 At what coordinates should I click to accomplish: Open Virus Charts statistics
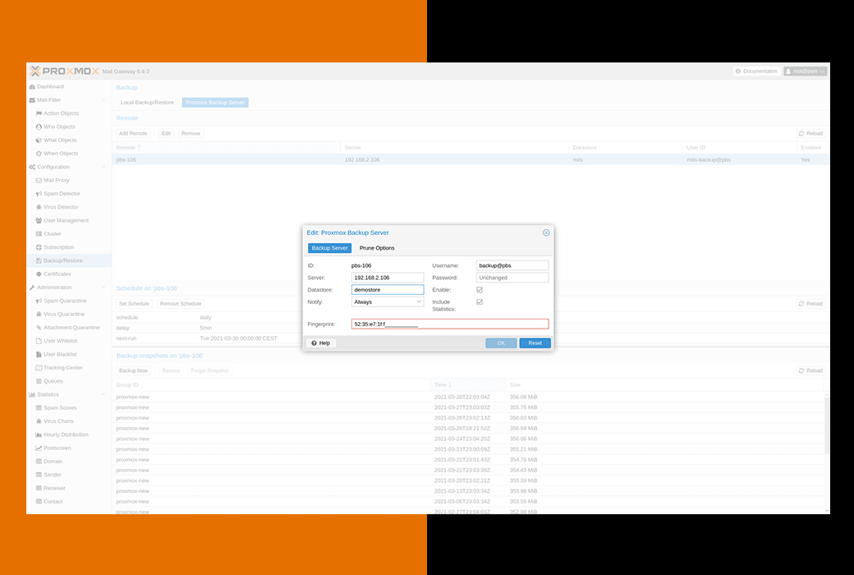[58, 421]
